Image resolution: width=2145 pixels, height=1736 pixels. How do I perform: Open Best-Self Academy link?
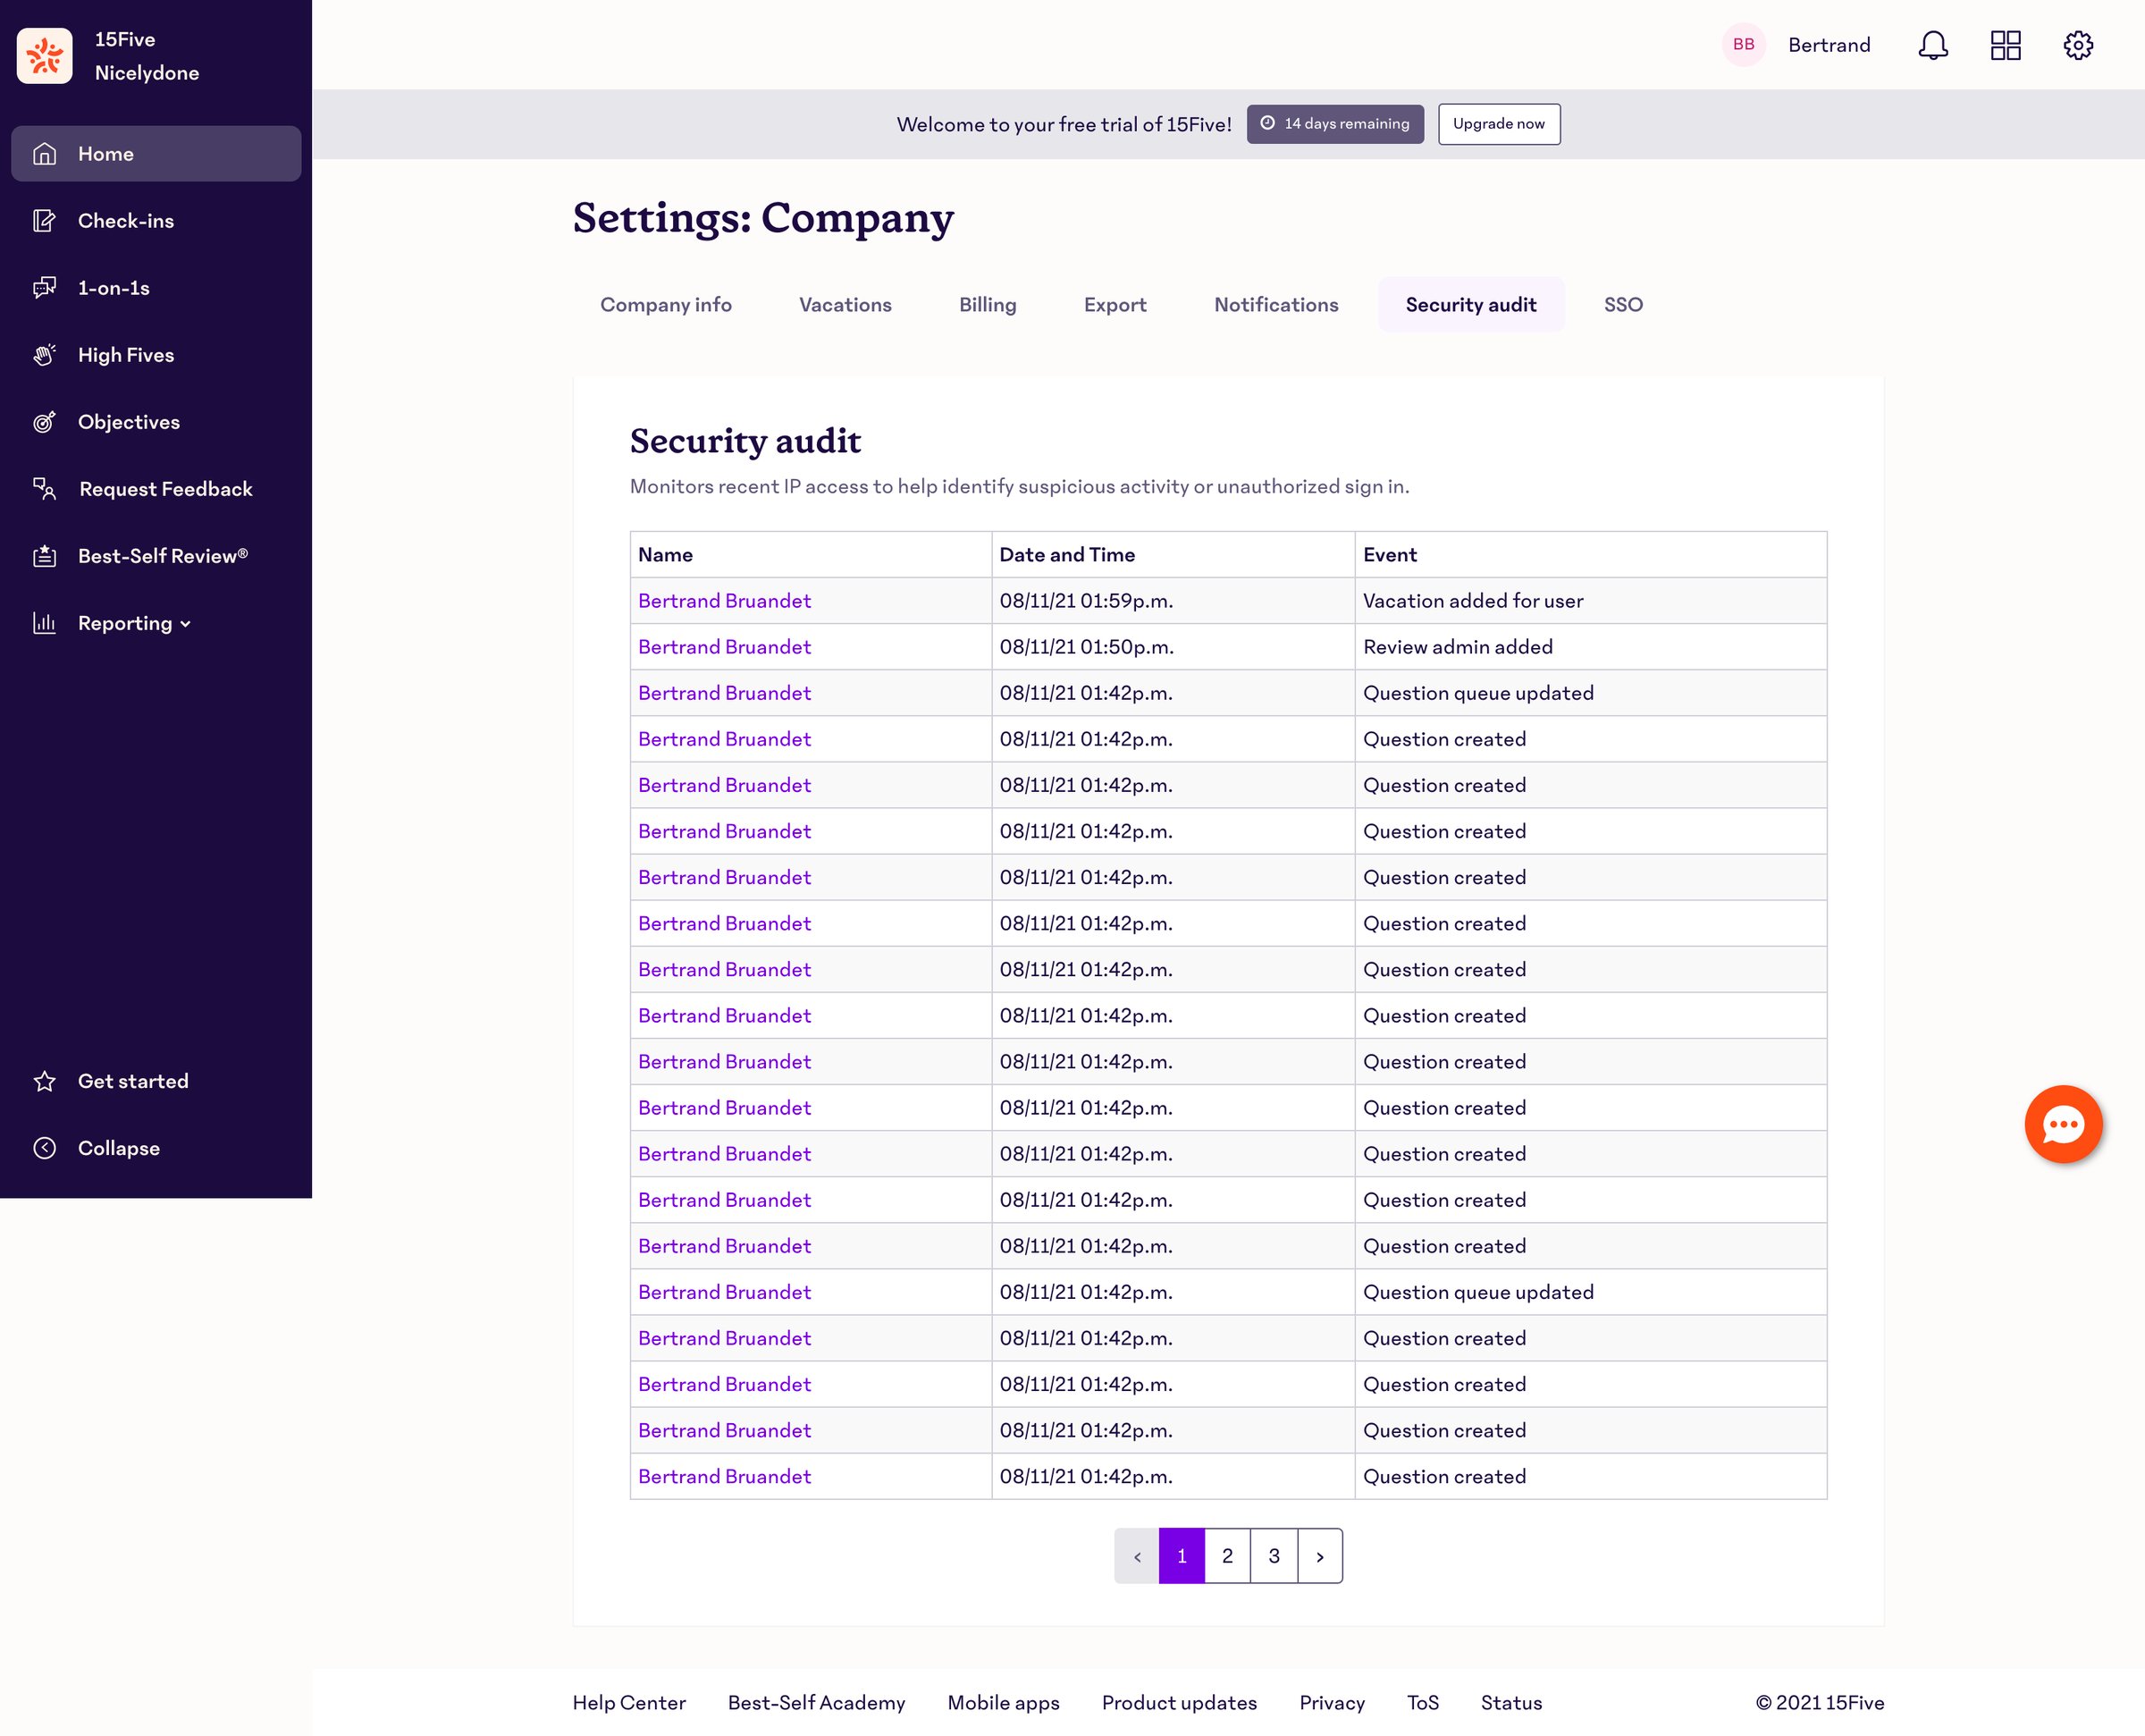pos(817,1703)
